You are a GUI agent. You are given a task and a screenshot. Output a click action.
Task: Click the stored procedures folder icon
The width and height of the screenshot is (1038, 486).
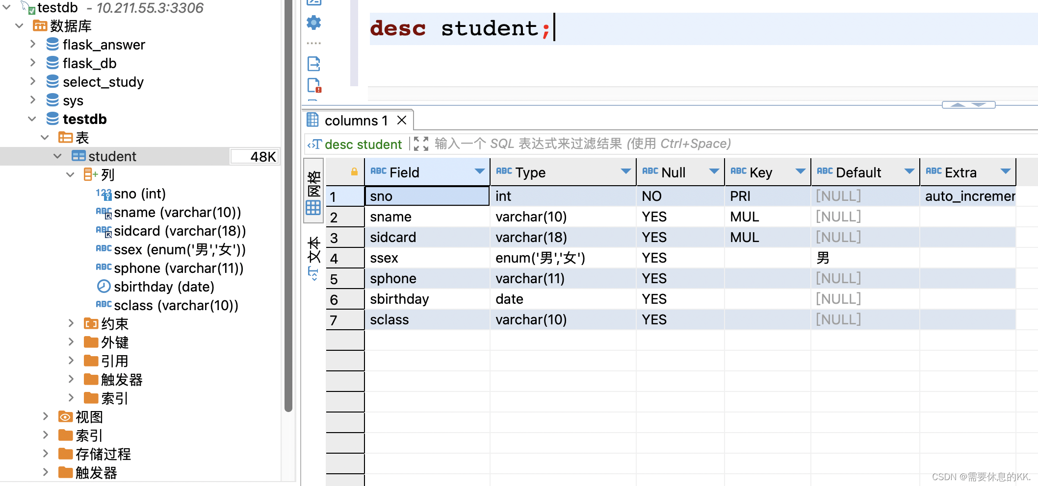(x=65, y=454)
